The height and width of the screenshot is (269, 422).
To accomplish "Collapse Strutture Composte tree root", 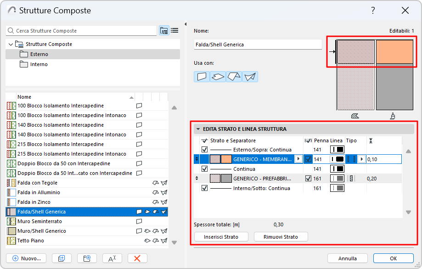I will [11, 44].
